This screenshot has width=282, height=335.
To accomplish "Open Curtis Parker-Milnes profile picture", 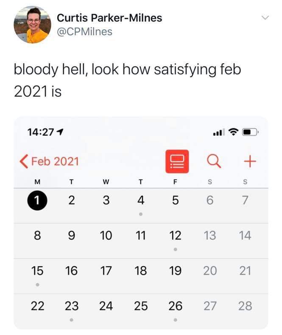I will tap(32, 25).
